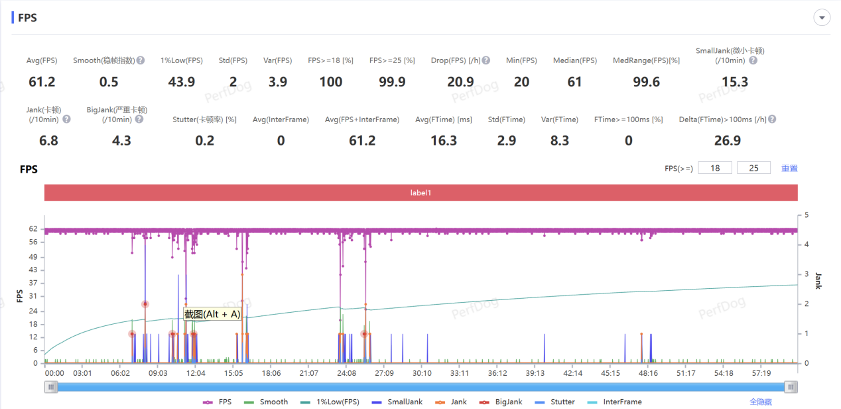Hide the Smooth series in legend

(267, 402)
